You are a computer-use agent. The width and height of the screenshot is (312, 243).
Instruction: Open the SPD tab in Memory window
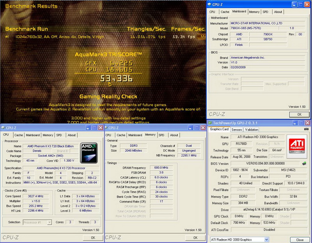(x=161, y=135)
